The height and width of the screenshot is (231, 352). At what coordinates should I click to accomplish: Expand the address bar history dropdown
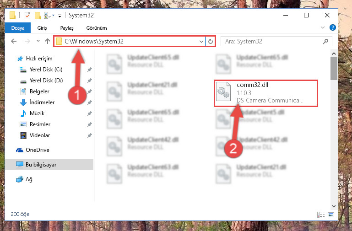(x=201, y=41)
